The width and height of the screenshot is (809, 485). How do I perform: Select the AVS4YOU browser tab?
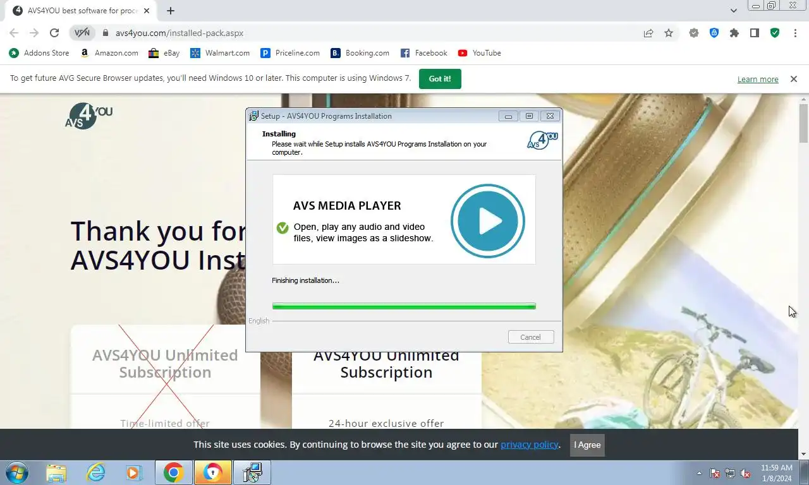[81, 11]
